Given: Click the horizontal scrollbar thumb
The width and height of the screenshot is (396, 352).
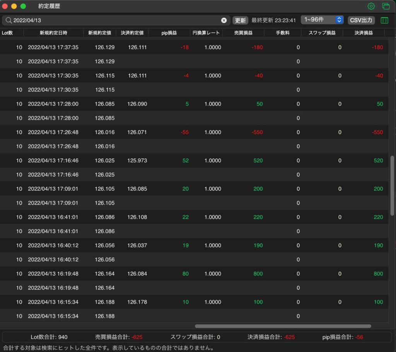Looking at the screenshot, I should click(283, 326).
